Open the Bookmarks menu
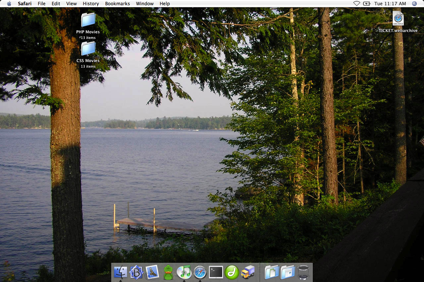 pos(118,4)
